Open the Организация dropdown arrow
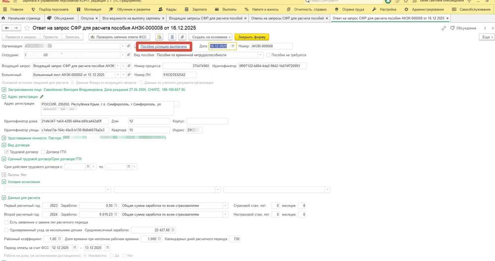The height and width of the screenshot is (261, 495). tap(123, 46)
